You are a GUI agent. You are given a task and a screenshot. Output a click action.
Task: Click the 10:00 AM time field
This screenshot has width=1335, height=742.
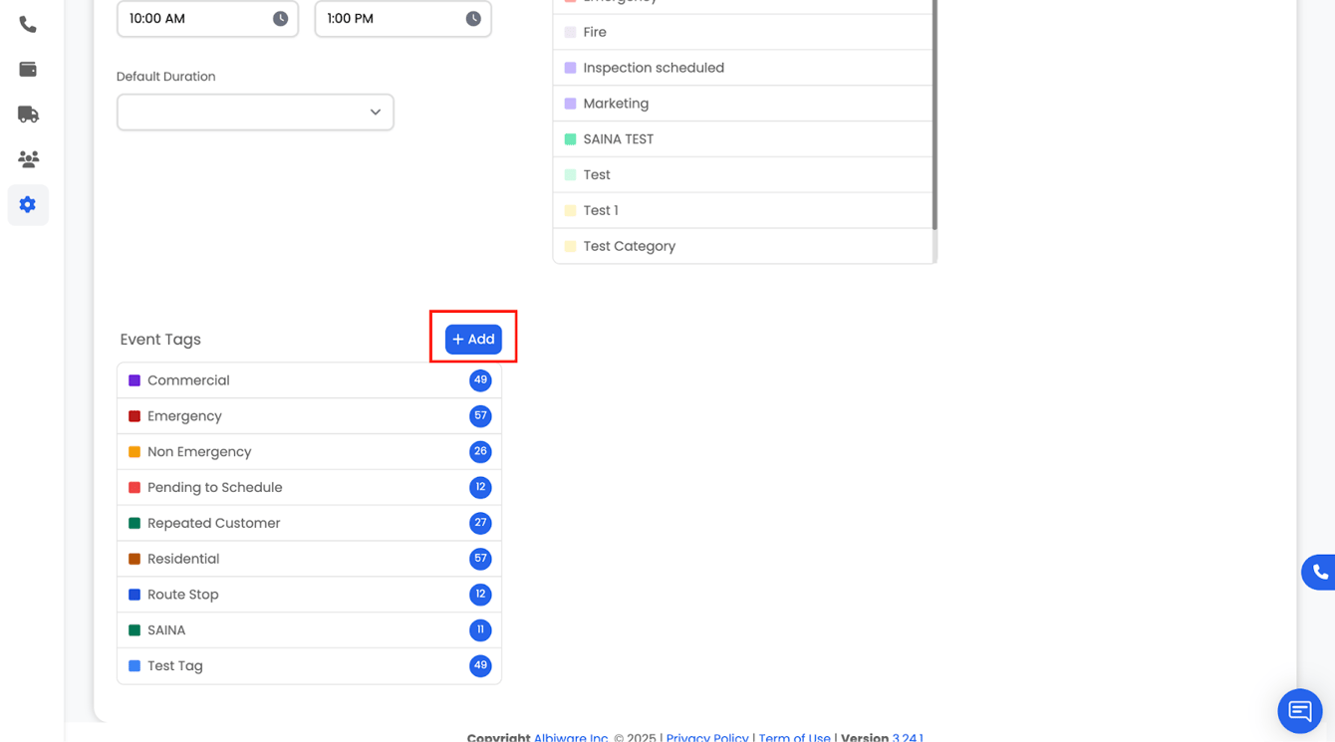pos(207,19)
